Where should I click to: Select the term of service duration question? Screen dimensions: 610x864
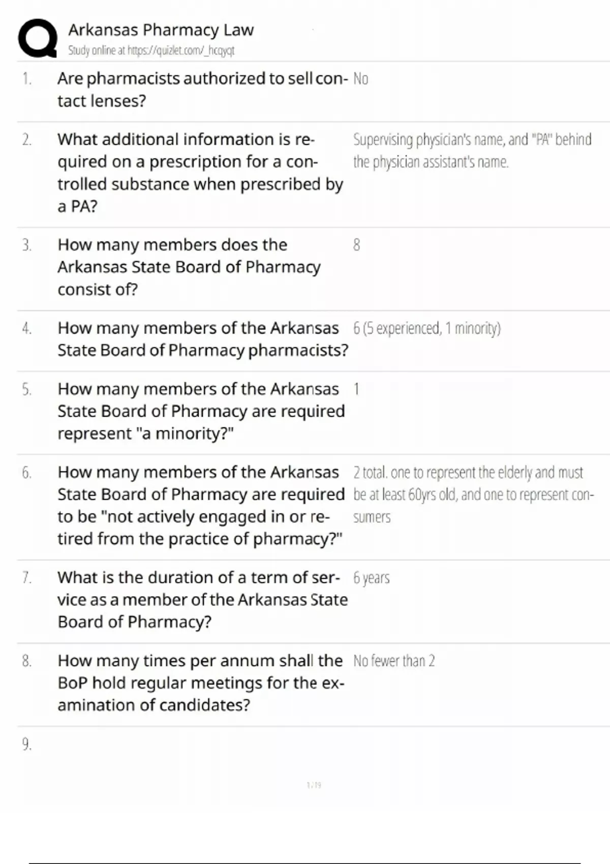202,600
